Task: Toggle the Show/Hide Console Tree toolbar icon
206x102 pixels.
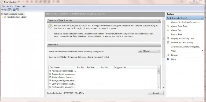Action: click(10, 10)
